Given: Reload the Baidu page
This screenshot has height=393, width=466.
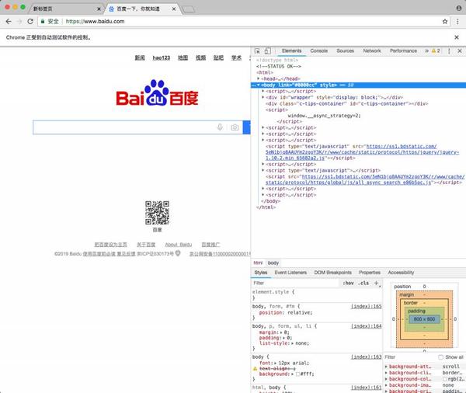Looking at the screenshot, I should click(30, 22).
